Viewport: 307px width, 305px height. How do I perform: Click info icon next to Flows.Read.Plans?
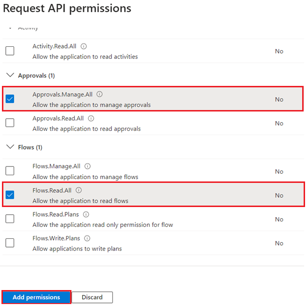pos(84,214)
